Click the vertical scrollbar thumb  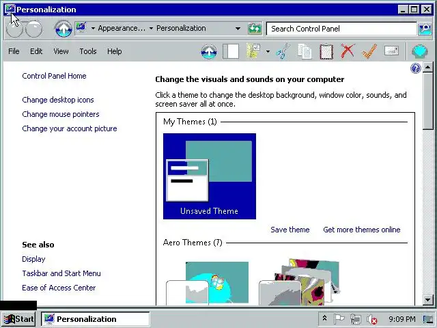click(428, 101)
